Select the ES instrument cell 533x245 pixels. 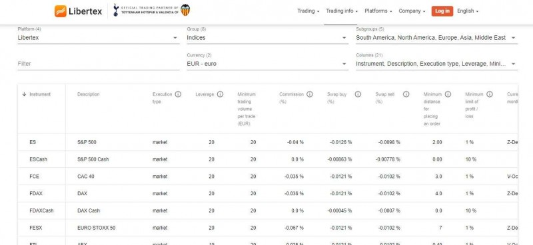[x=33, y=142]
